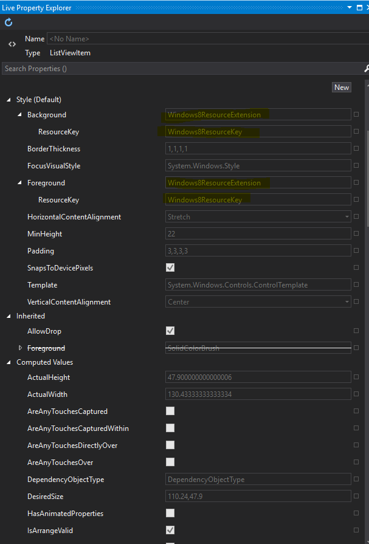
Task: Click property marker square beside BorderThickness
Action: (x=356, y=148)
